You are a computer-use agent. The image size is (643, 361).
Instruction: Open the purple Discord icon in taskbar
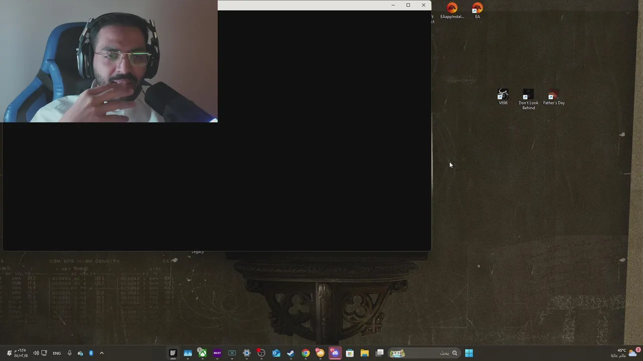pos(335,353)
